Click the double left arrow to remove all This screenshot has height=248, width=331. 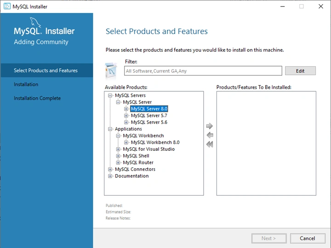click(210, 144)
